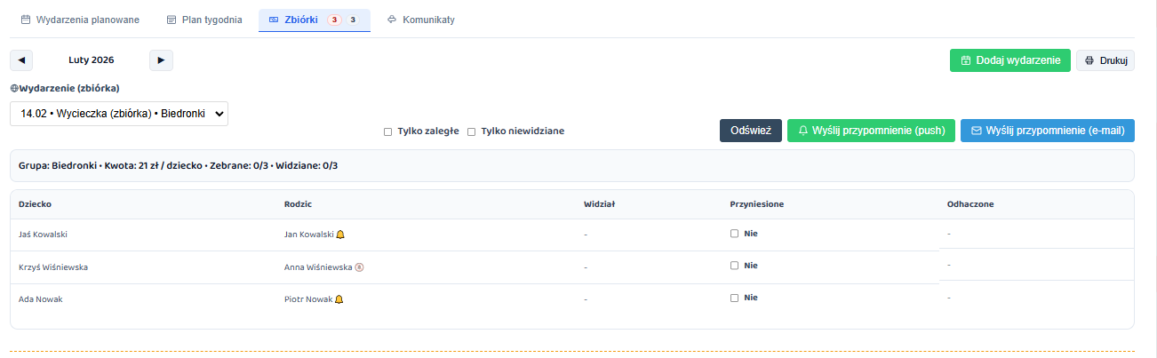Screen dimensions: 1157x358
Task: Click the green Dodaj wydarzenie button
Action: (1009, 60)
